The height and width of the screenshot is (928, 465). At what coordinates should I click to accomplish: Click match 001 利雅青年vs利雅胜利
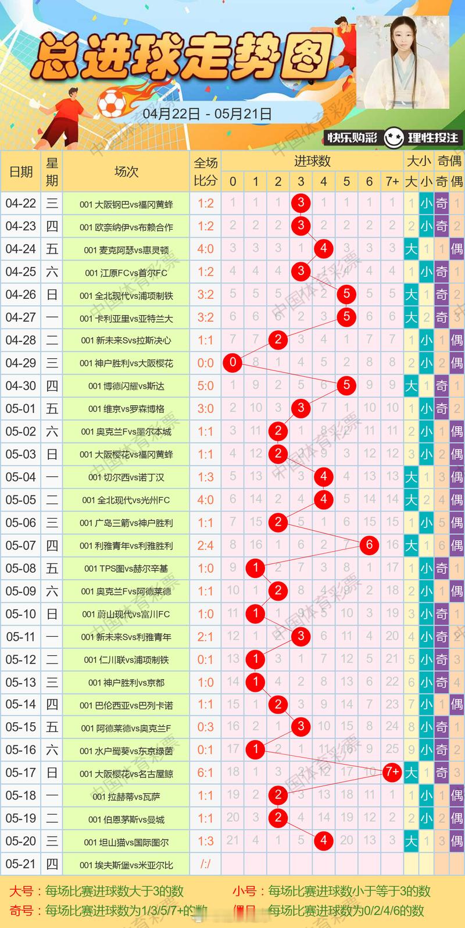[x=126, y=545]
